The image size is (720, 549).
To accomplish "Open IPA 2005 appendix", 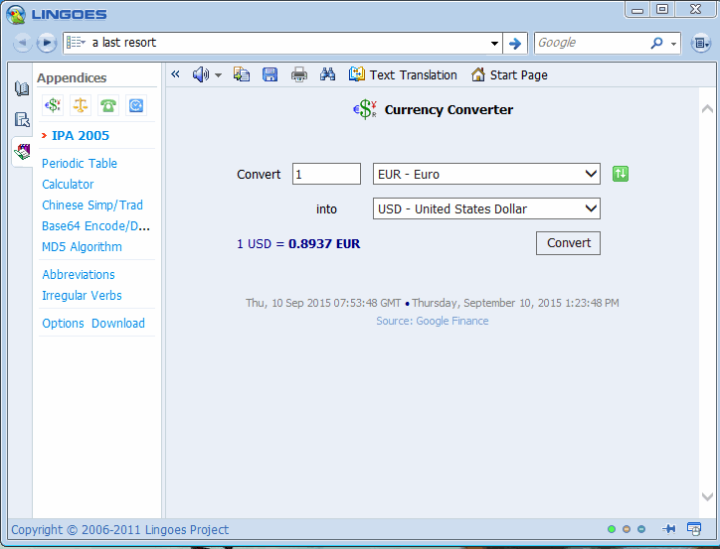I will click(81, 136).
